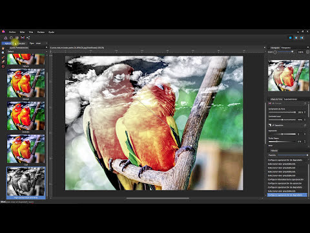Screen dimensions: 310x233
Task: Switch to the Histograma tab
Action: click(x=286, y=48)
